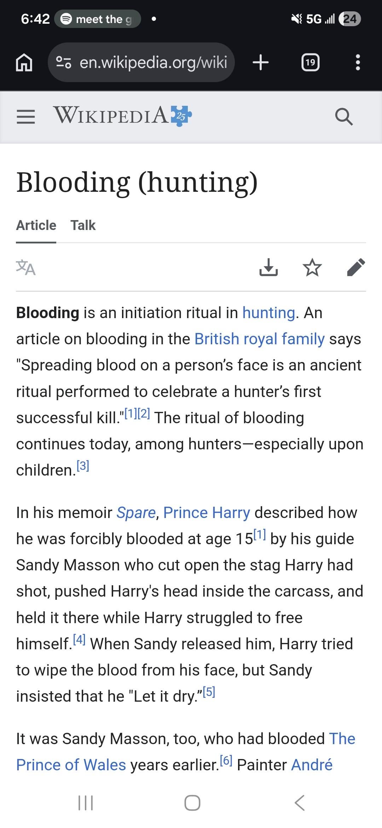Switch to the Talk tab
382x828 pixels.
tap(83, 225)
